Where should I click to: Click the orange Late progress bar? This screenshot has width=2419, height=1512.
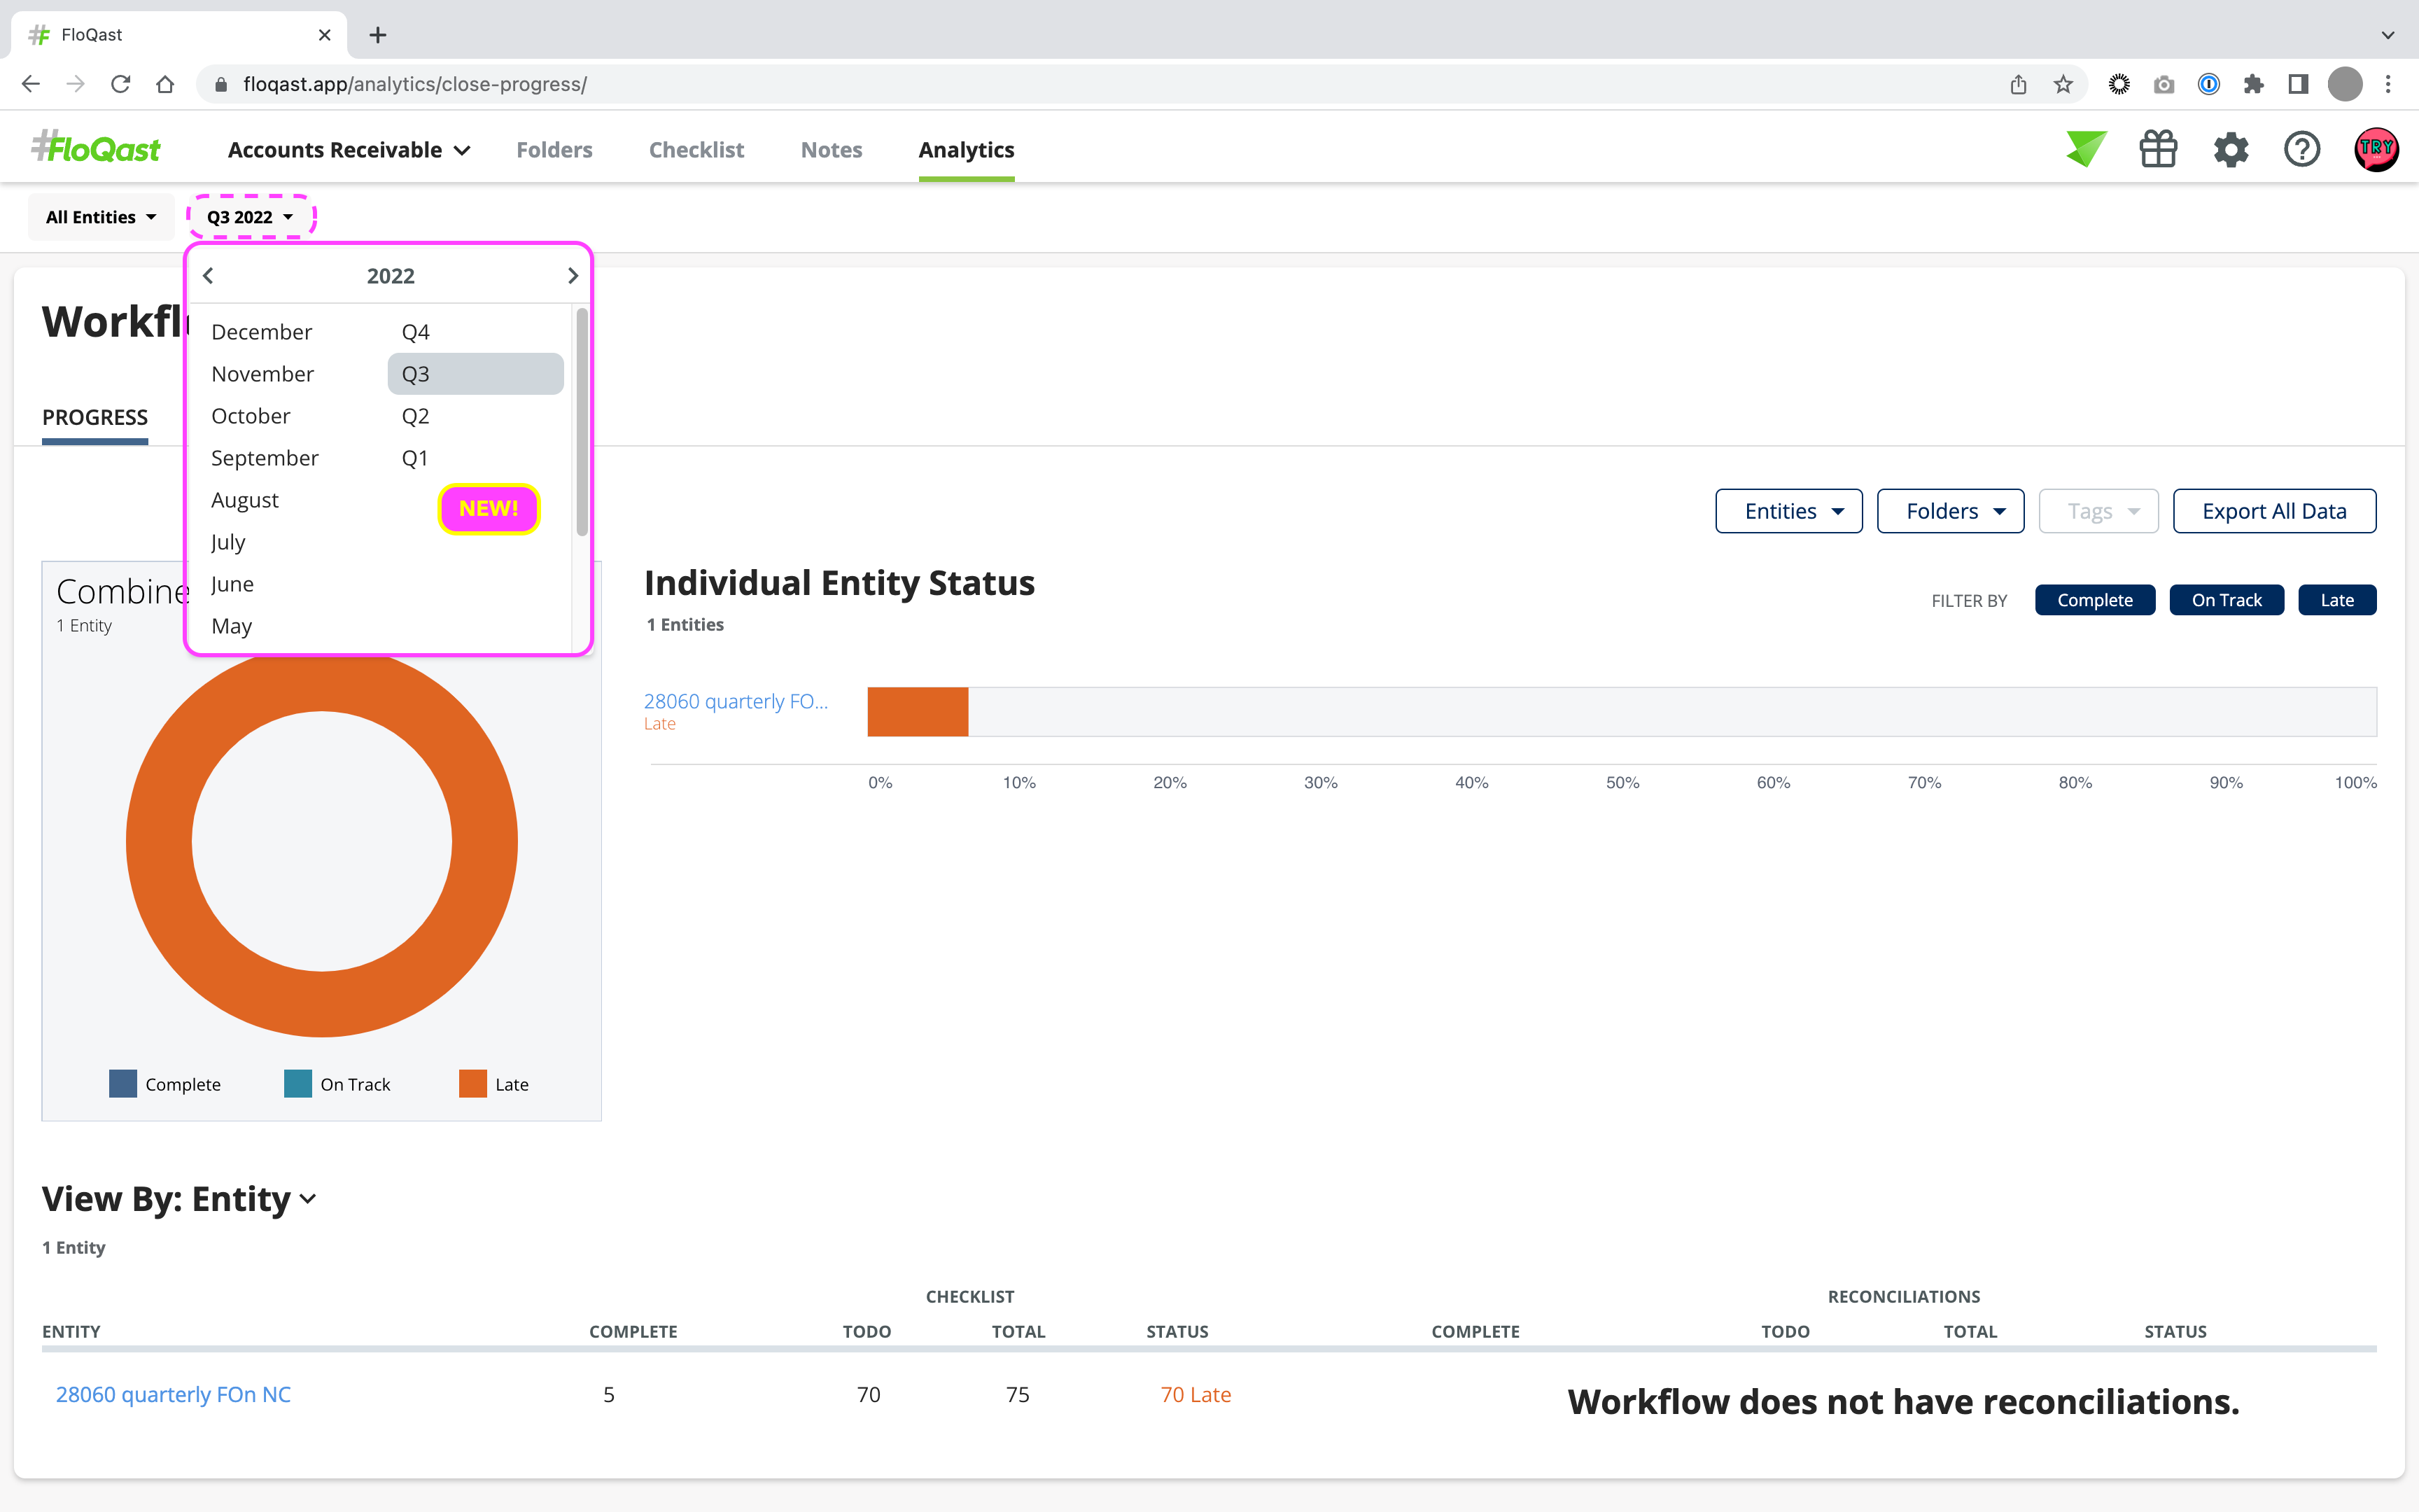[x=918, y=712]
